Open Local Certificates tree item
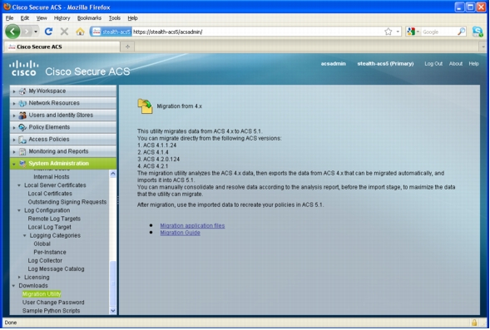The image size is (490, 330). (50, 194)
